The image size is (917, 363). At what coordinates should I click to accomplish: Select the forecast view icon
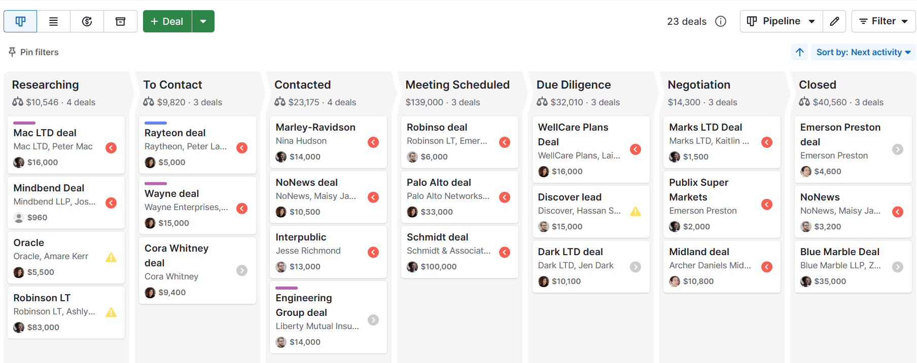pyautogui.click(x=87, y=21)
